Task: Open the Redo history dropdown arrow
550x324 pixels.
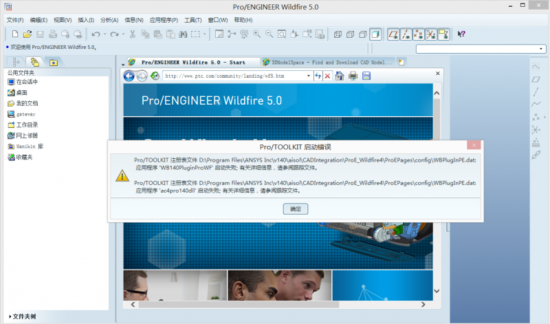Action: (x=123, y=34)
